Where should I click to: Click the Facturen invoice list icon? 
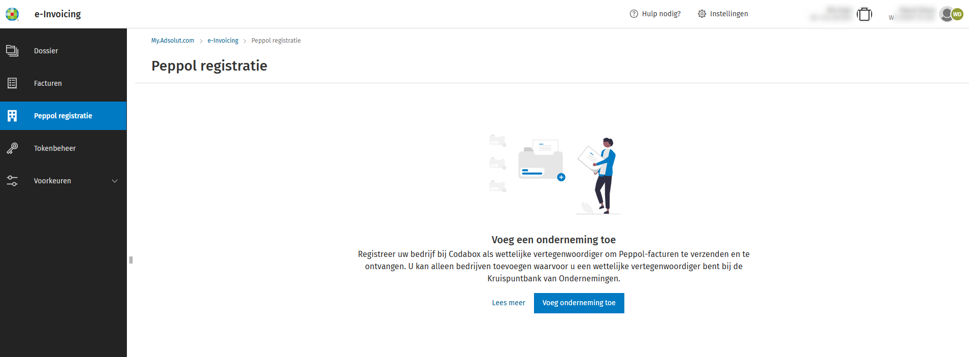point(12,83)
